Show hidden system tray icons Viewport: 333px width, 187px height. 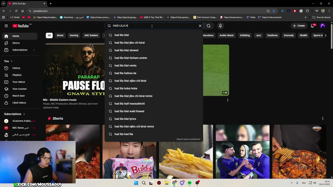(x=292, y=183)
